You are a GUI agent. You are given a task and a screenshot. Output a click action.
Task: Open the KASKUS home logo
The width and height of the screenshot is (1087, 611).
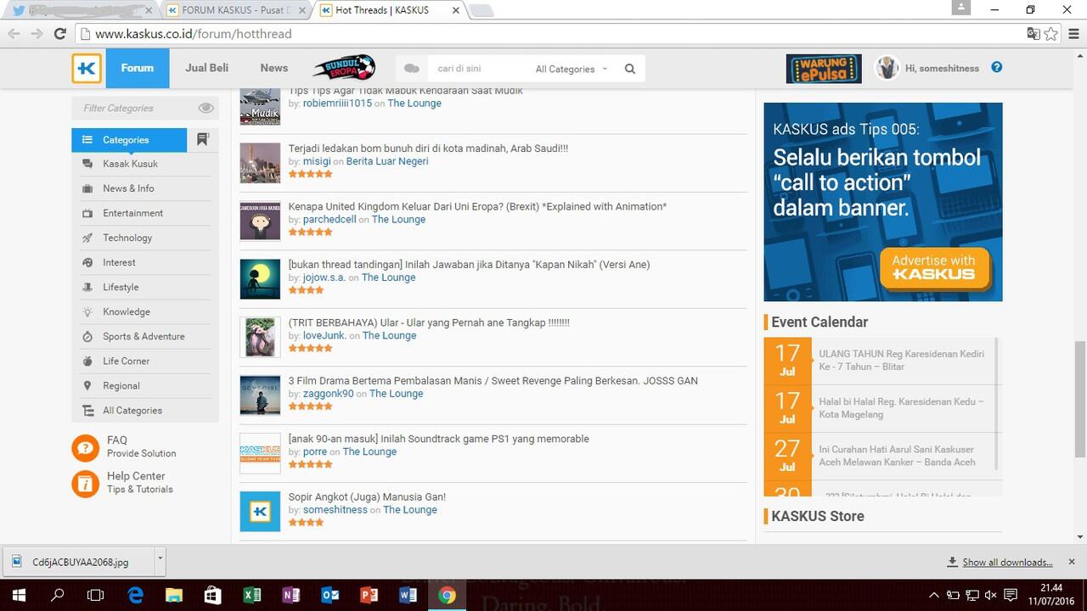[x=87, y=68]
